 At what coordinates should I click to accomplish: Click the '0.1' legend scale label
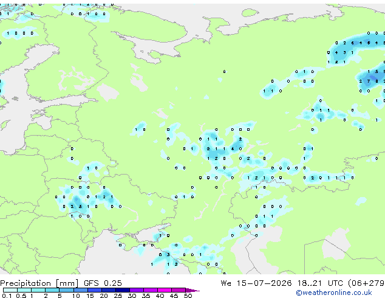7,296
